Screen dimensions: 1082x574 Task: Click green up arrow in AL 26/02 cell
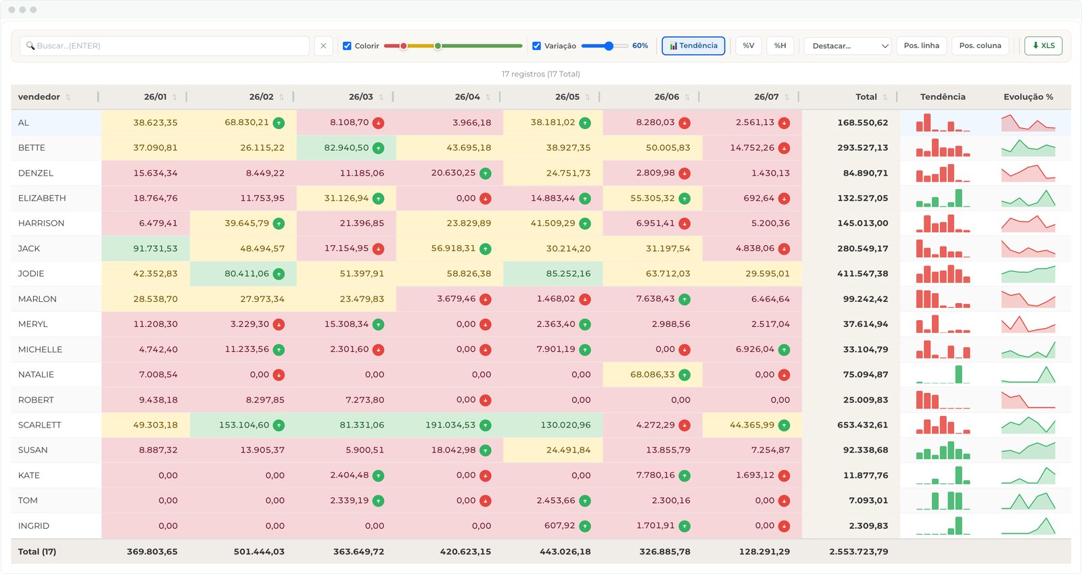tap(279, 123)
